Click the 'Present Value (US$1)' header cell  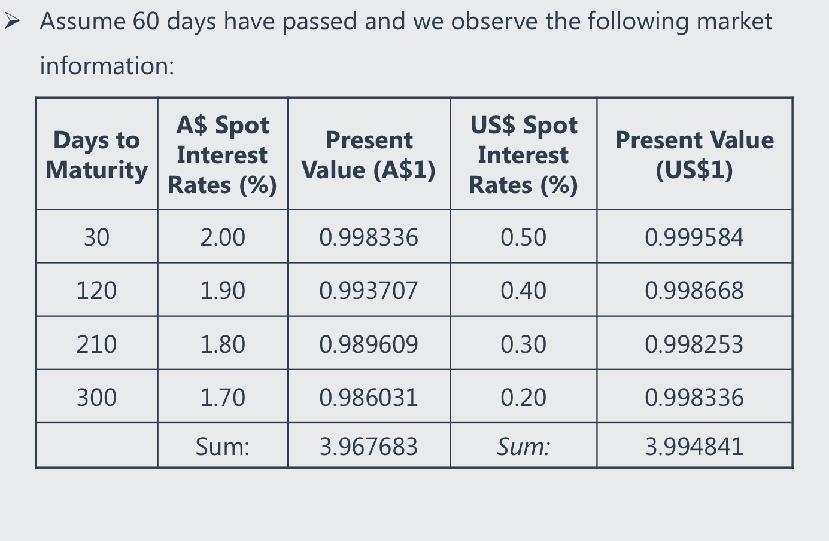tap(694, 155)
